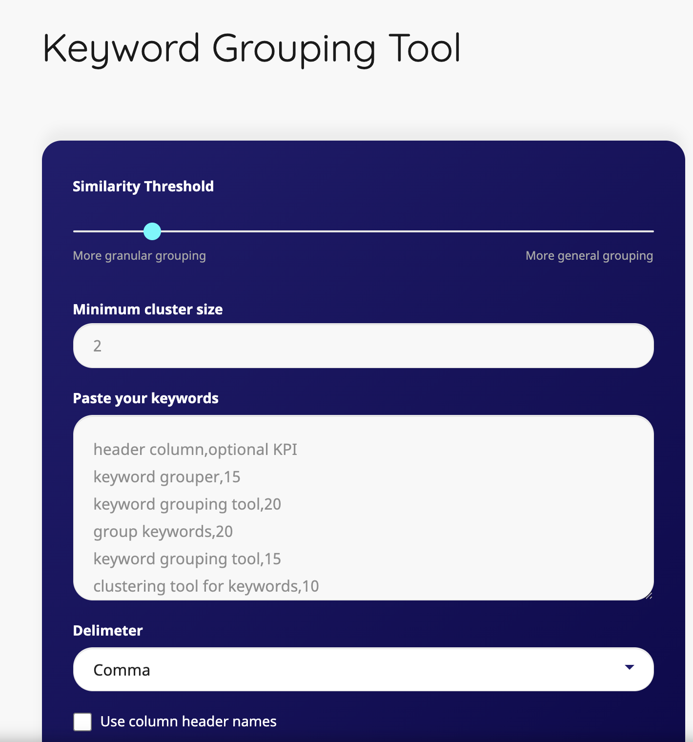Open the Delimeter dropdown showing Comma
The height and width of the screenshot is (742, 693).
pos(363,669)
